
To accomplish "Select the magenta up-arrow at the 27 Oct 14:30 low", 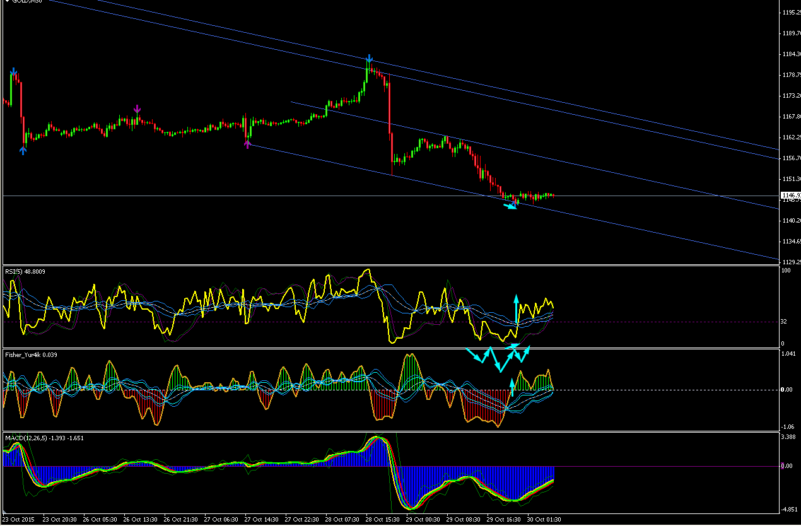I will [247, 144].
